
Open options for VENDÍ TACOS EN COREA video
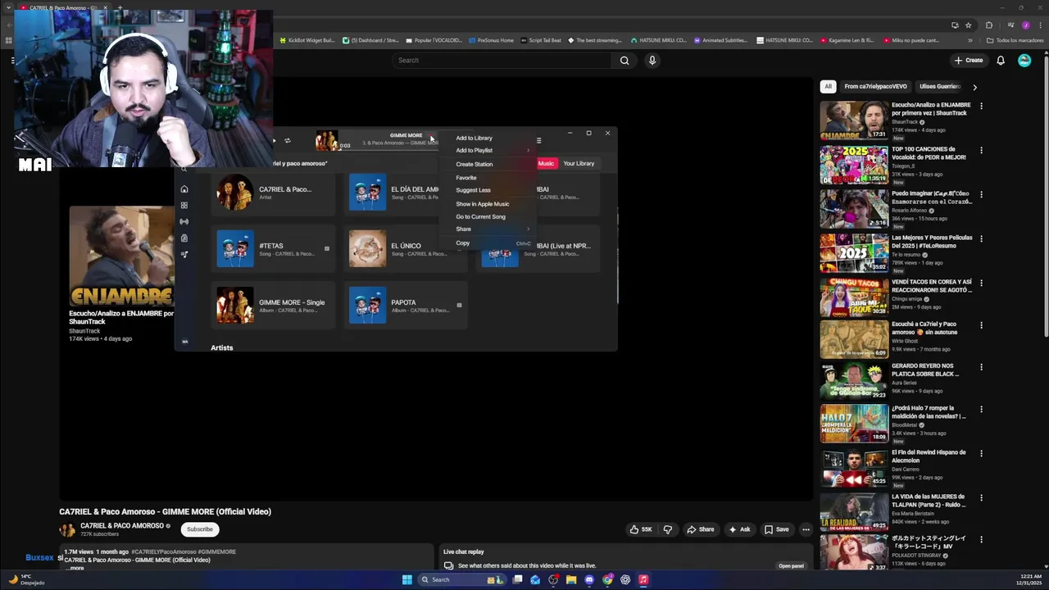click(x=981, y=283)
